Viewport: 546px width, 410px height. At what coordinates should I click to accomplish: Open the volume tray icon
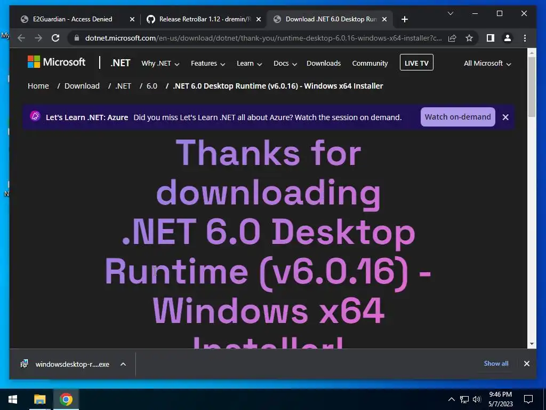[477, 399]
